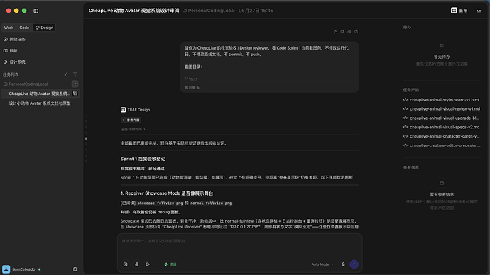The width and height of the screenshot is (490, 275).
Task: Open the task list filter icon
Action: 75,74
